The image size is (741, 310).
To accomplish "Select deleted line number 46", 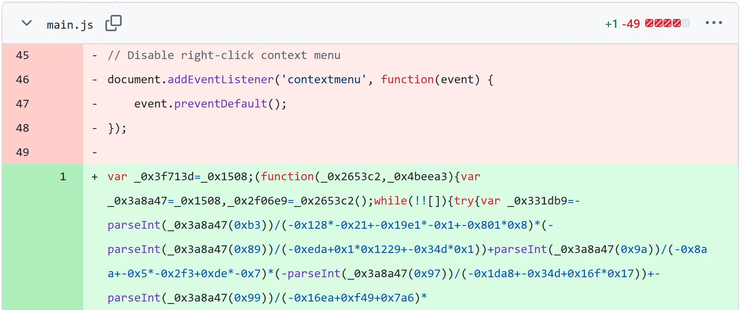I will point(23,80).
